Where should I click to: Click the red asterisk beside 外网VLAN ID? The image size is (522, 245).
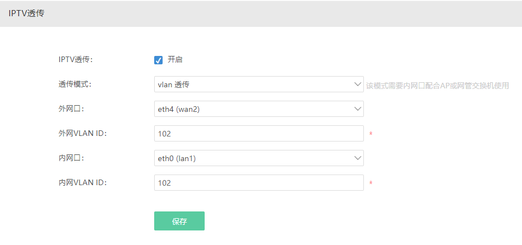pos(371,134)
